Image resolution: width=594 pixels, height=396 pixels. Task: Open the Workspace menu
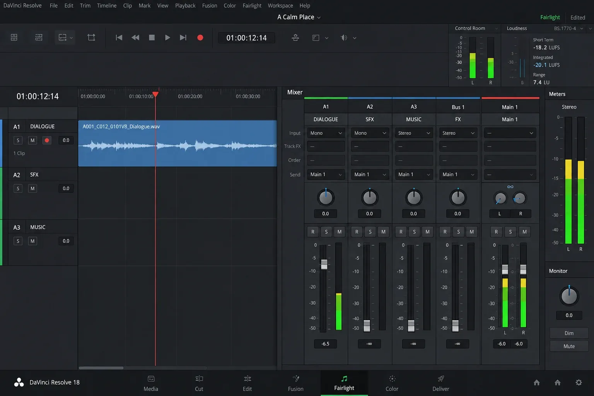(280, 5)
